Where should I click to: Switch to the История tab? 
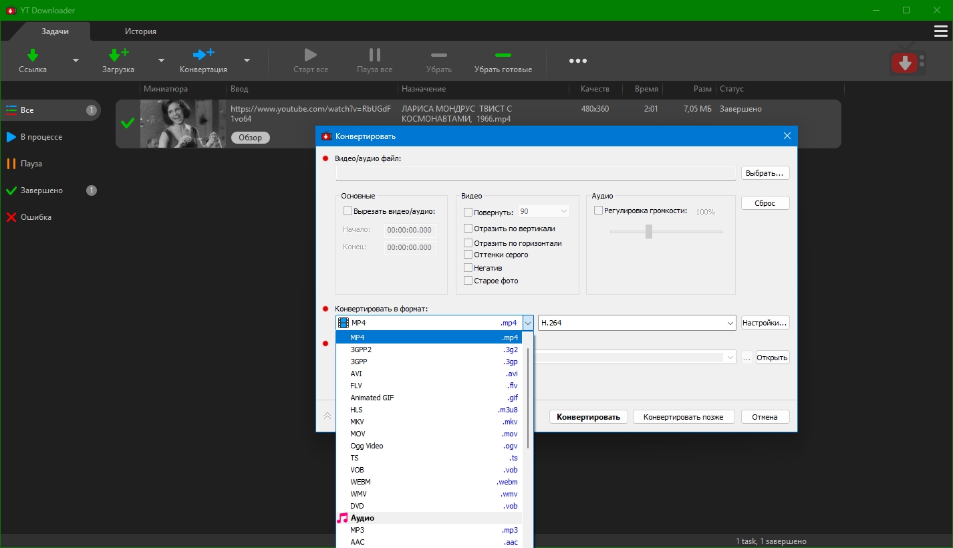(x=140, y=31)
